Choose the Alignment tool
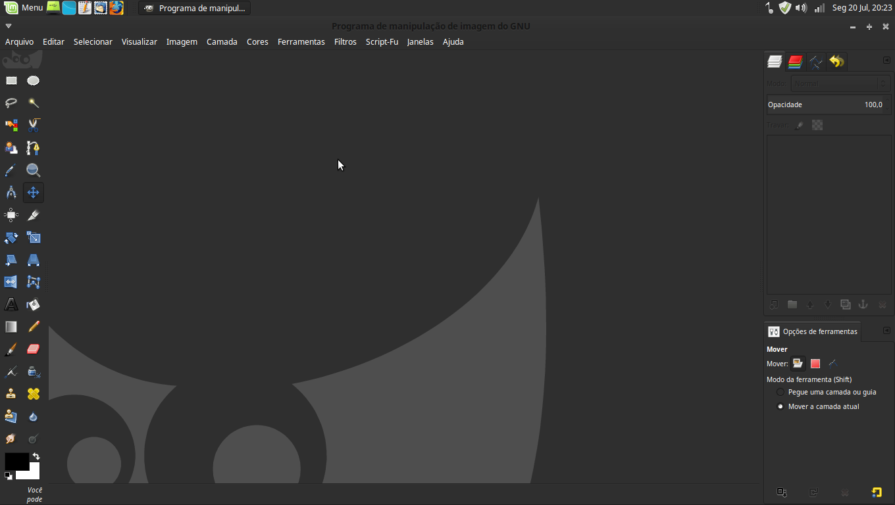895x505 pixels. pos(11,215)
